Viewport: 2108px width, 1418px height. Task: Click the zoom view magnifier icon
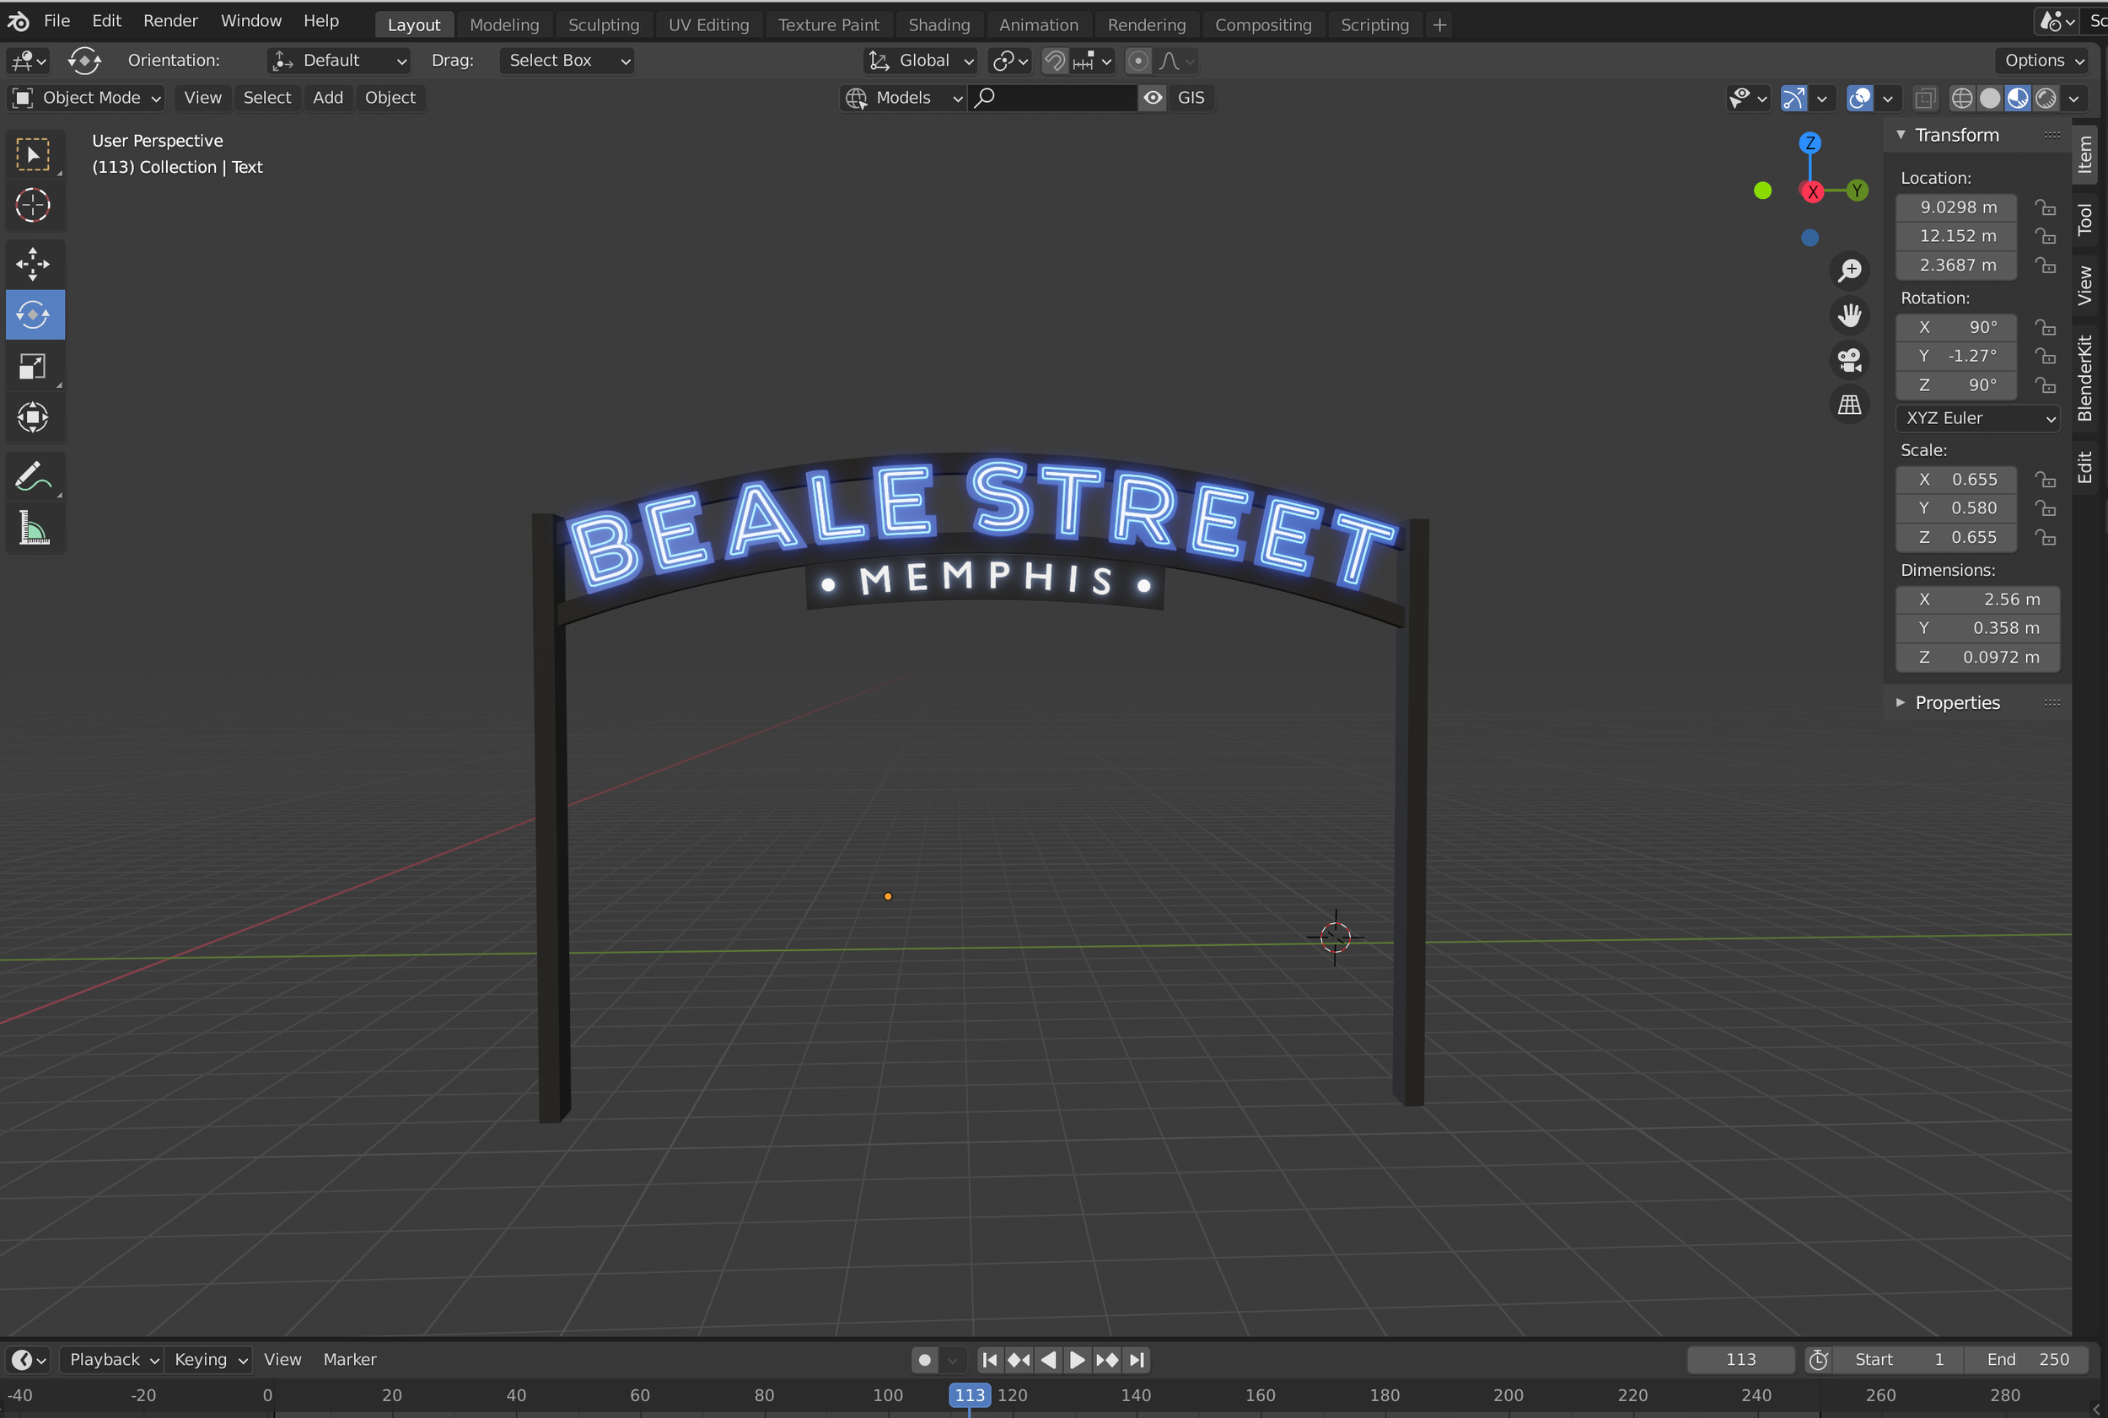pyautogui.click(x=1849, y=270)
